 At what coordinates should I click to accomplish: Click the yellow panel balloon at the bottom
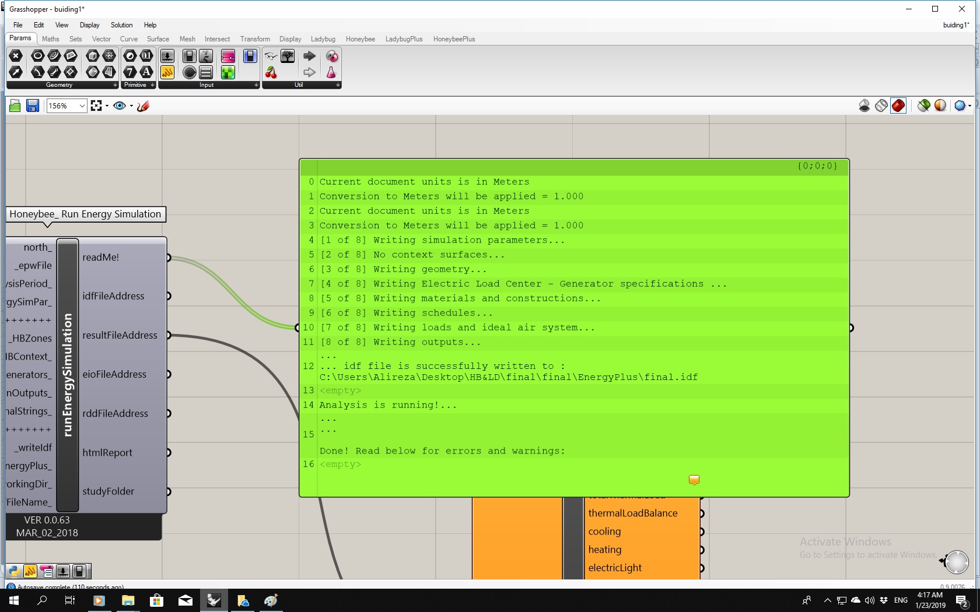pyautogui.click(x=694, y=480)
